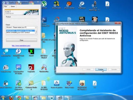Switch to the Extras tab in PureFix

point(13,6)
